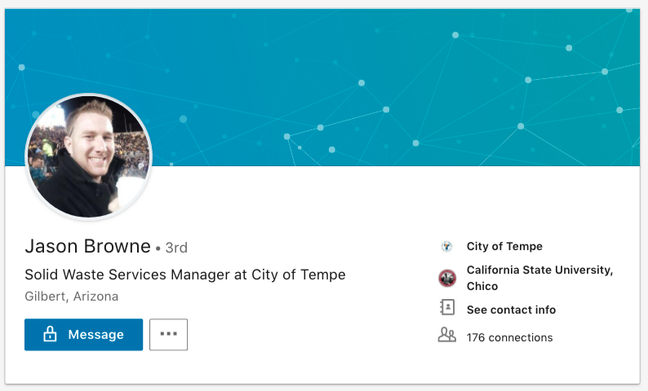648x391 pixels.
Task: Open California State University, Chico link
Action: click(x=539, y=270)
